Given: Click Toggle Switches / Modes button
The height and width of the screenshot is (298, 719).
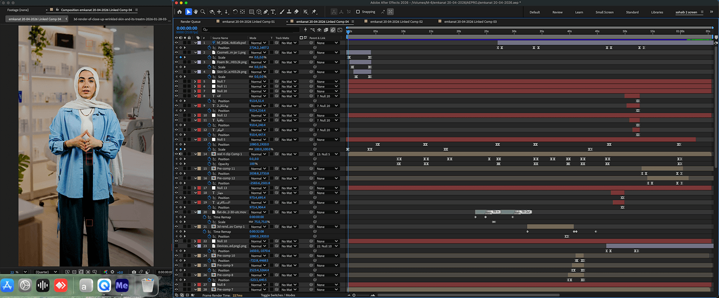Looking at the screenshot, I should pyautogui.click(x=278, y=295).
